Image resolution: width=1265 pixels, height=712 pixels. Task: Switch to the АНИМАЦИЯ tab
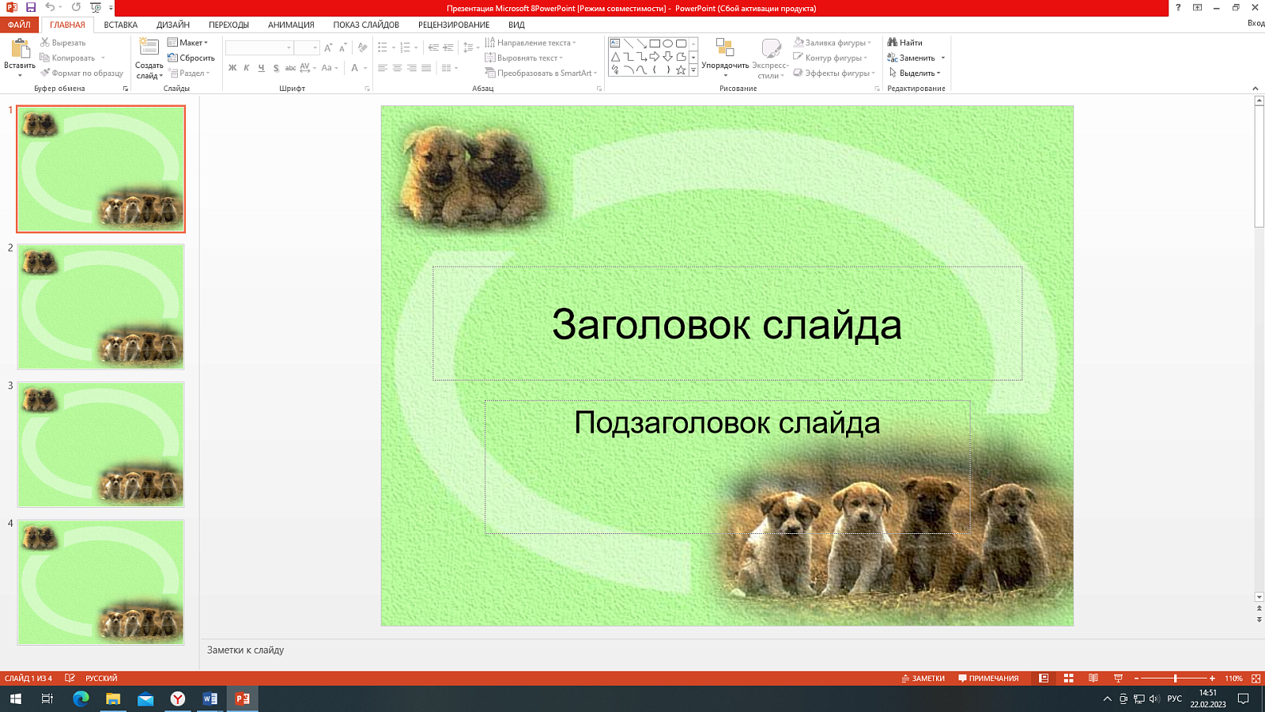(291, 25)
